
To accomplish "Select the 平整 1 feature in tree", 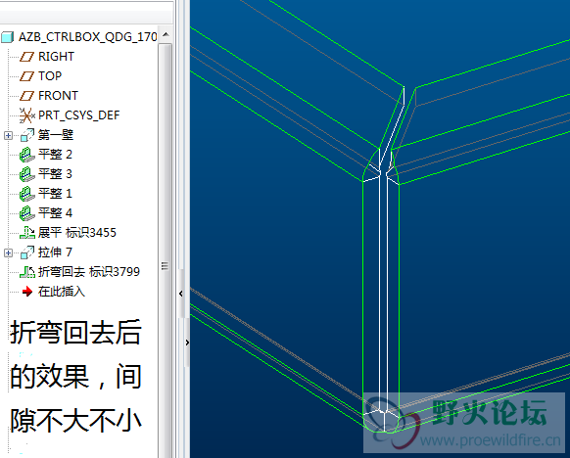I will pyautogui.click(x=55, y=194).
